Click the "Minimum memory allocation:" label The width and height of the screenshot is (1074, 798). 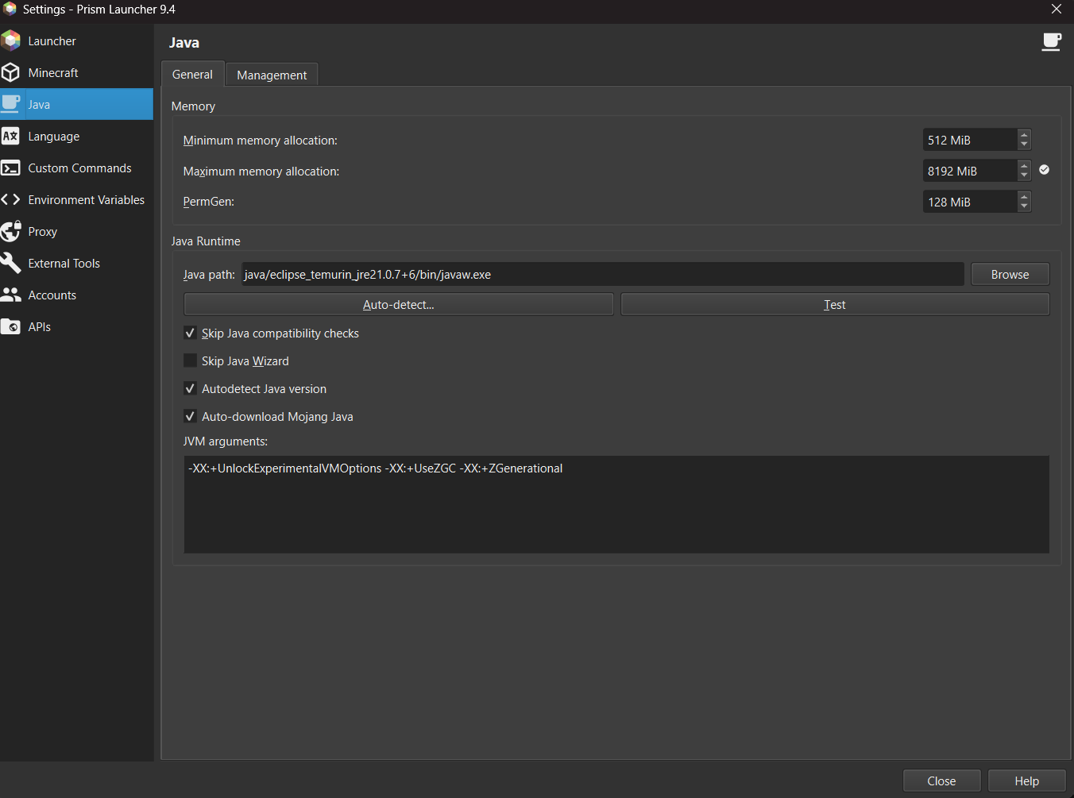[x=261, y=141]
